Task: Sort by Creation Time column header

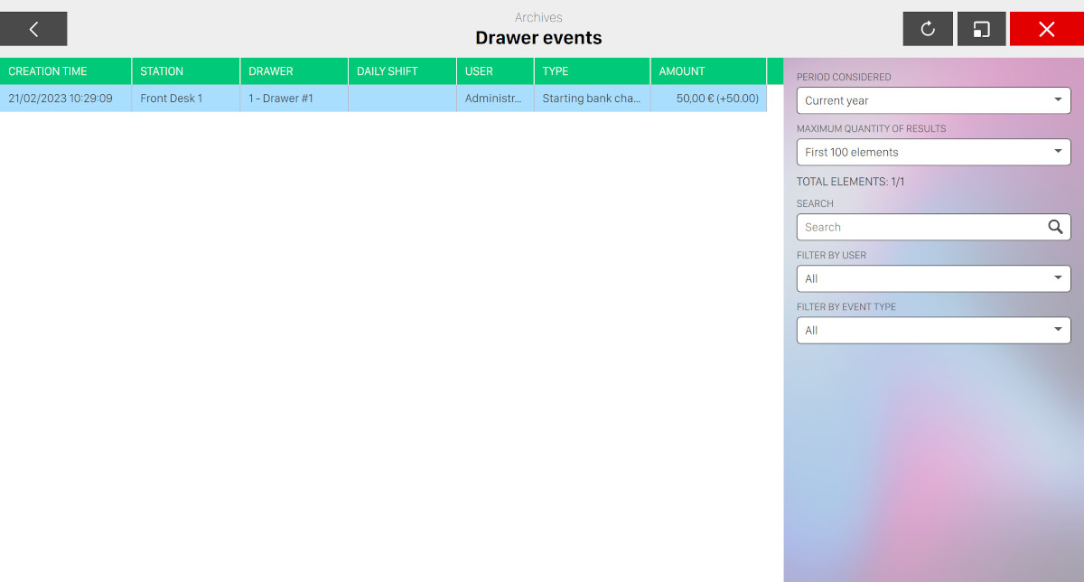Action: [x=65, y=71]
